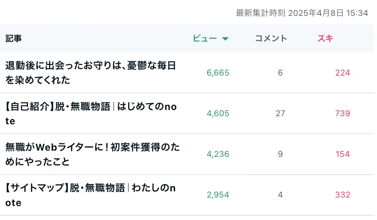This screenshot has width=377, height=220.
Task: Click the 9 comments value
Action: point(280,154)
